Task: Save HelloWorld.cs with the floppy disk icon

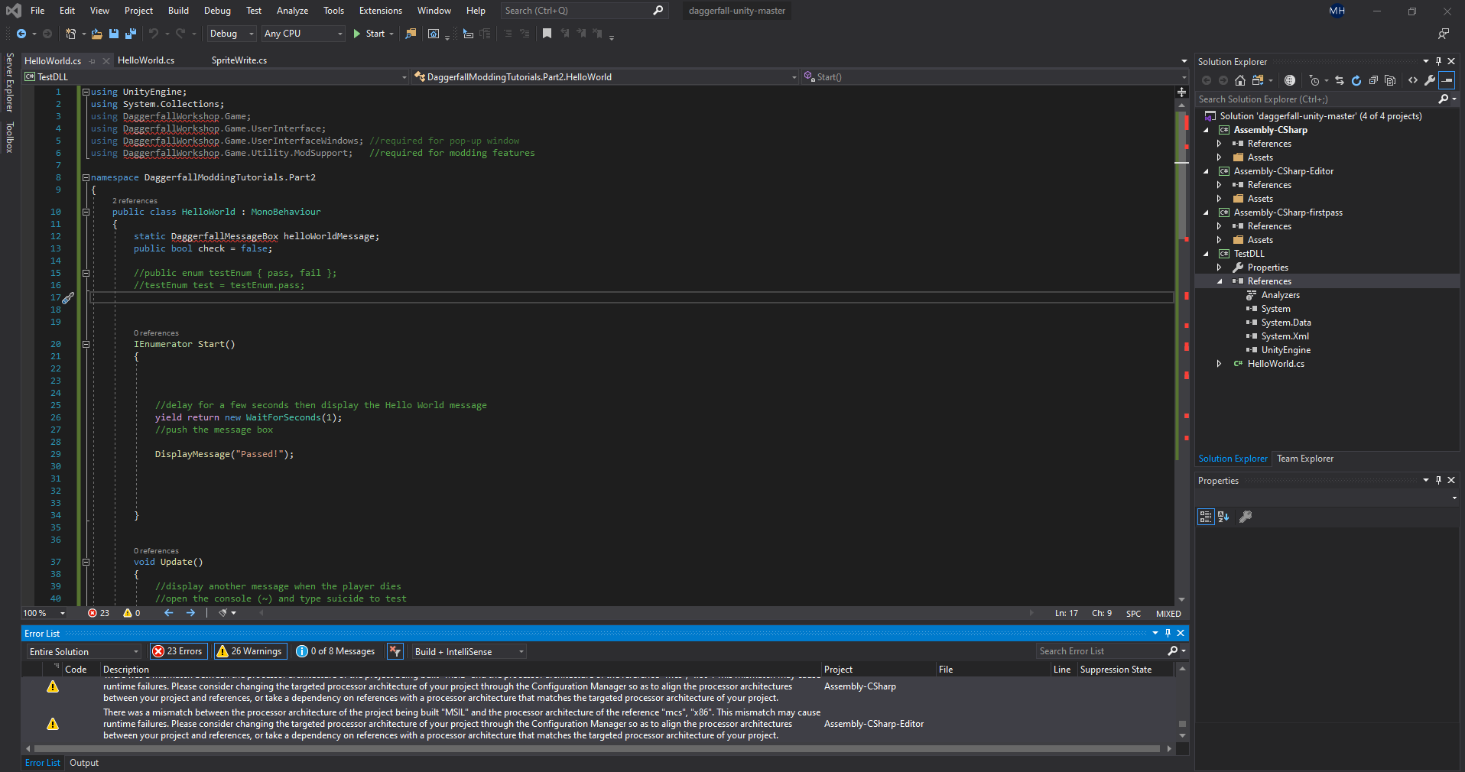Action: (114, 34)
